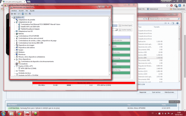Open the Chrome hamburger menu
The image size is (186, 116).
[184, 6]
